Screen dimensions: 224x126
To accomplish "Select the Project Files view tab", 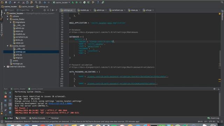I will [x=23, y=10].
